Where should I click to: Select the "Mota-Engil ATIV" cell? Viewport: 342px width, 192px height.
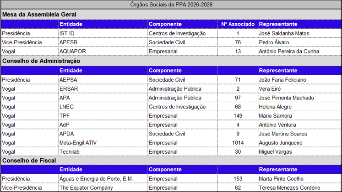[x=78, y=143]
